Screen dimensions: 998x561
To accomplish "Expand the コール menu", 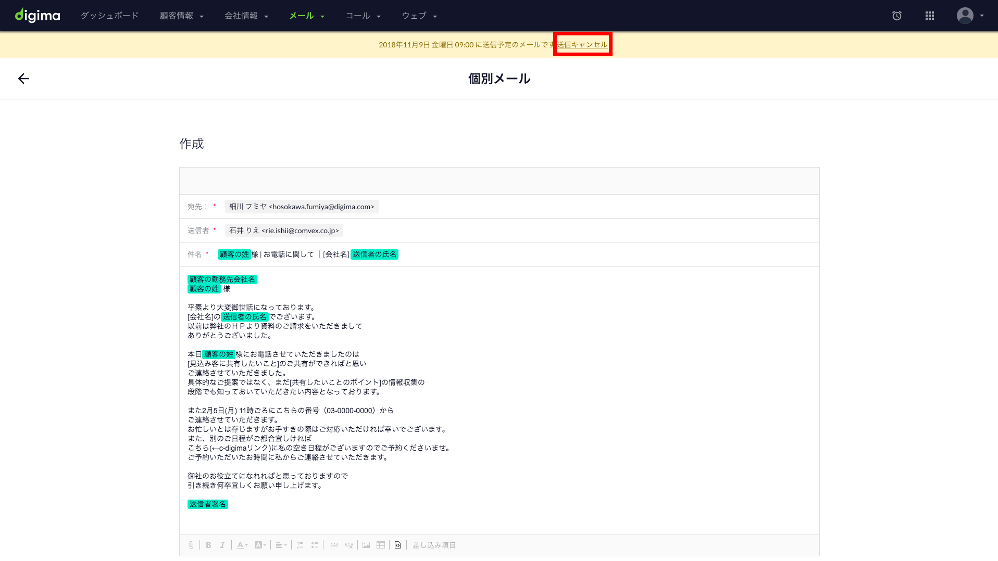I will pyautogui.click(x=363, y=16).
